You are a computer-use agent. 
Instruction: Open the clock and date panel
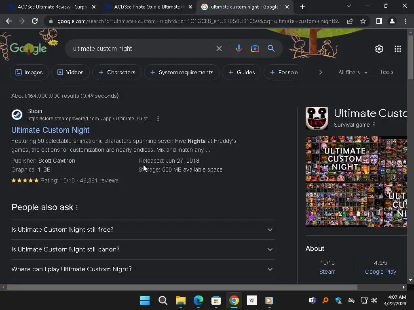[x=395, y=300]
